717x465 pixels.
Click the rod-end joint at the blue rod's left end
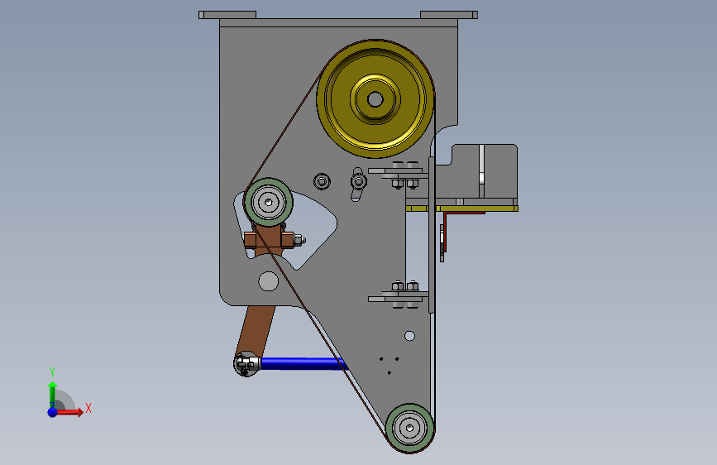coord(247,364)
